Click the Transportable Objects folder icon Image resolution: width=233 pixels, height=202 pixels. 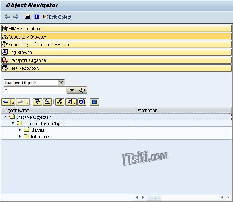point(19,123)
